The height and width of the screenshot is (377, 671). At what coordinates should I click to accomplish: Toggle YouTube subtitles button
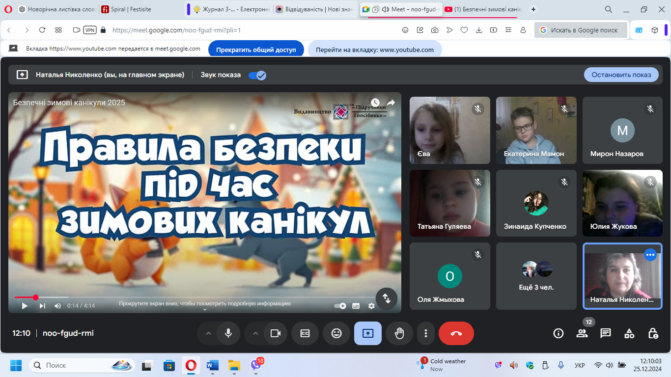tap(356, 306)
